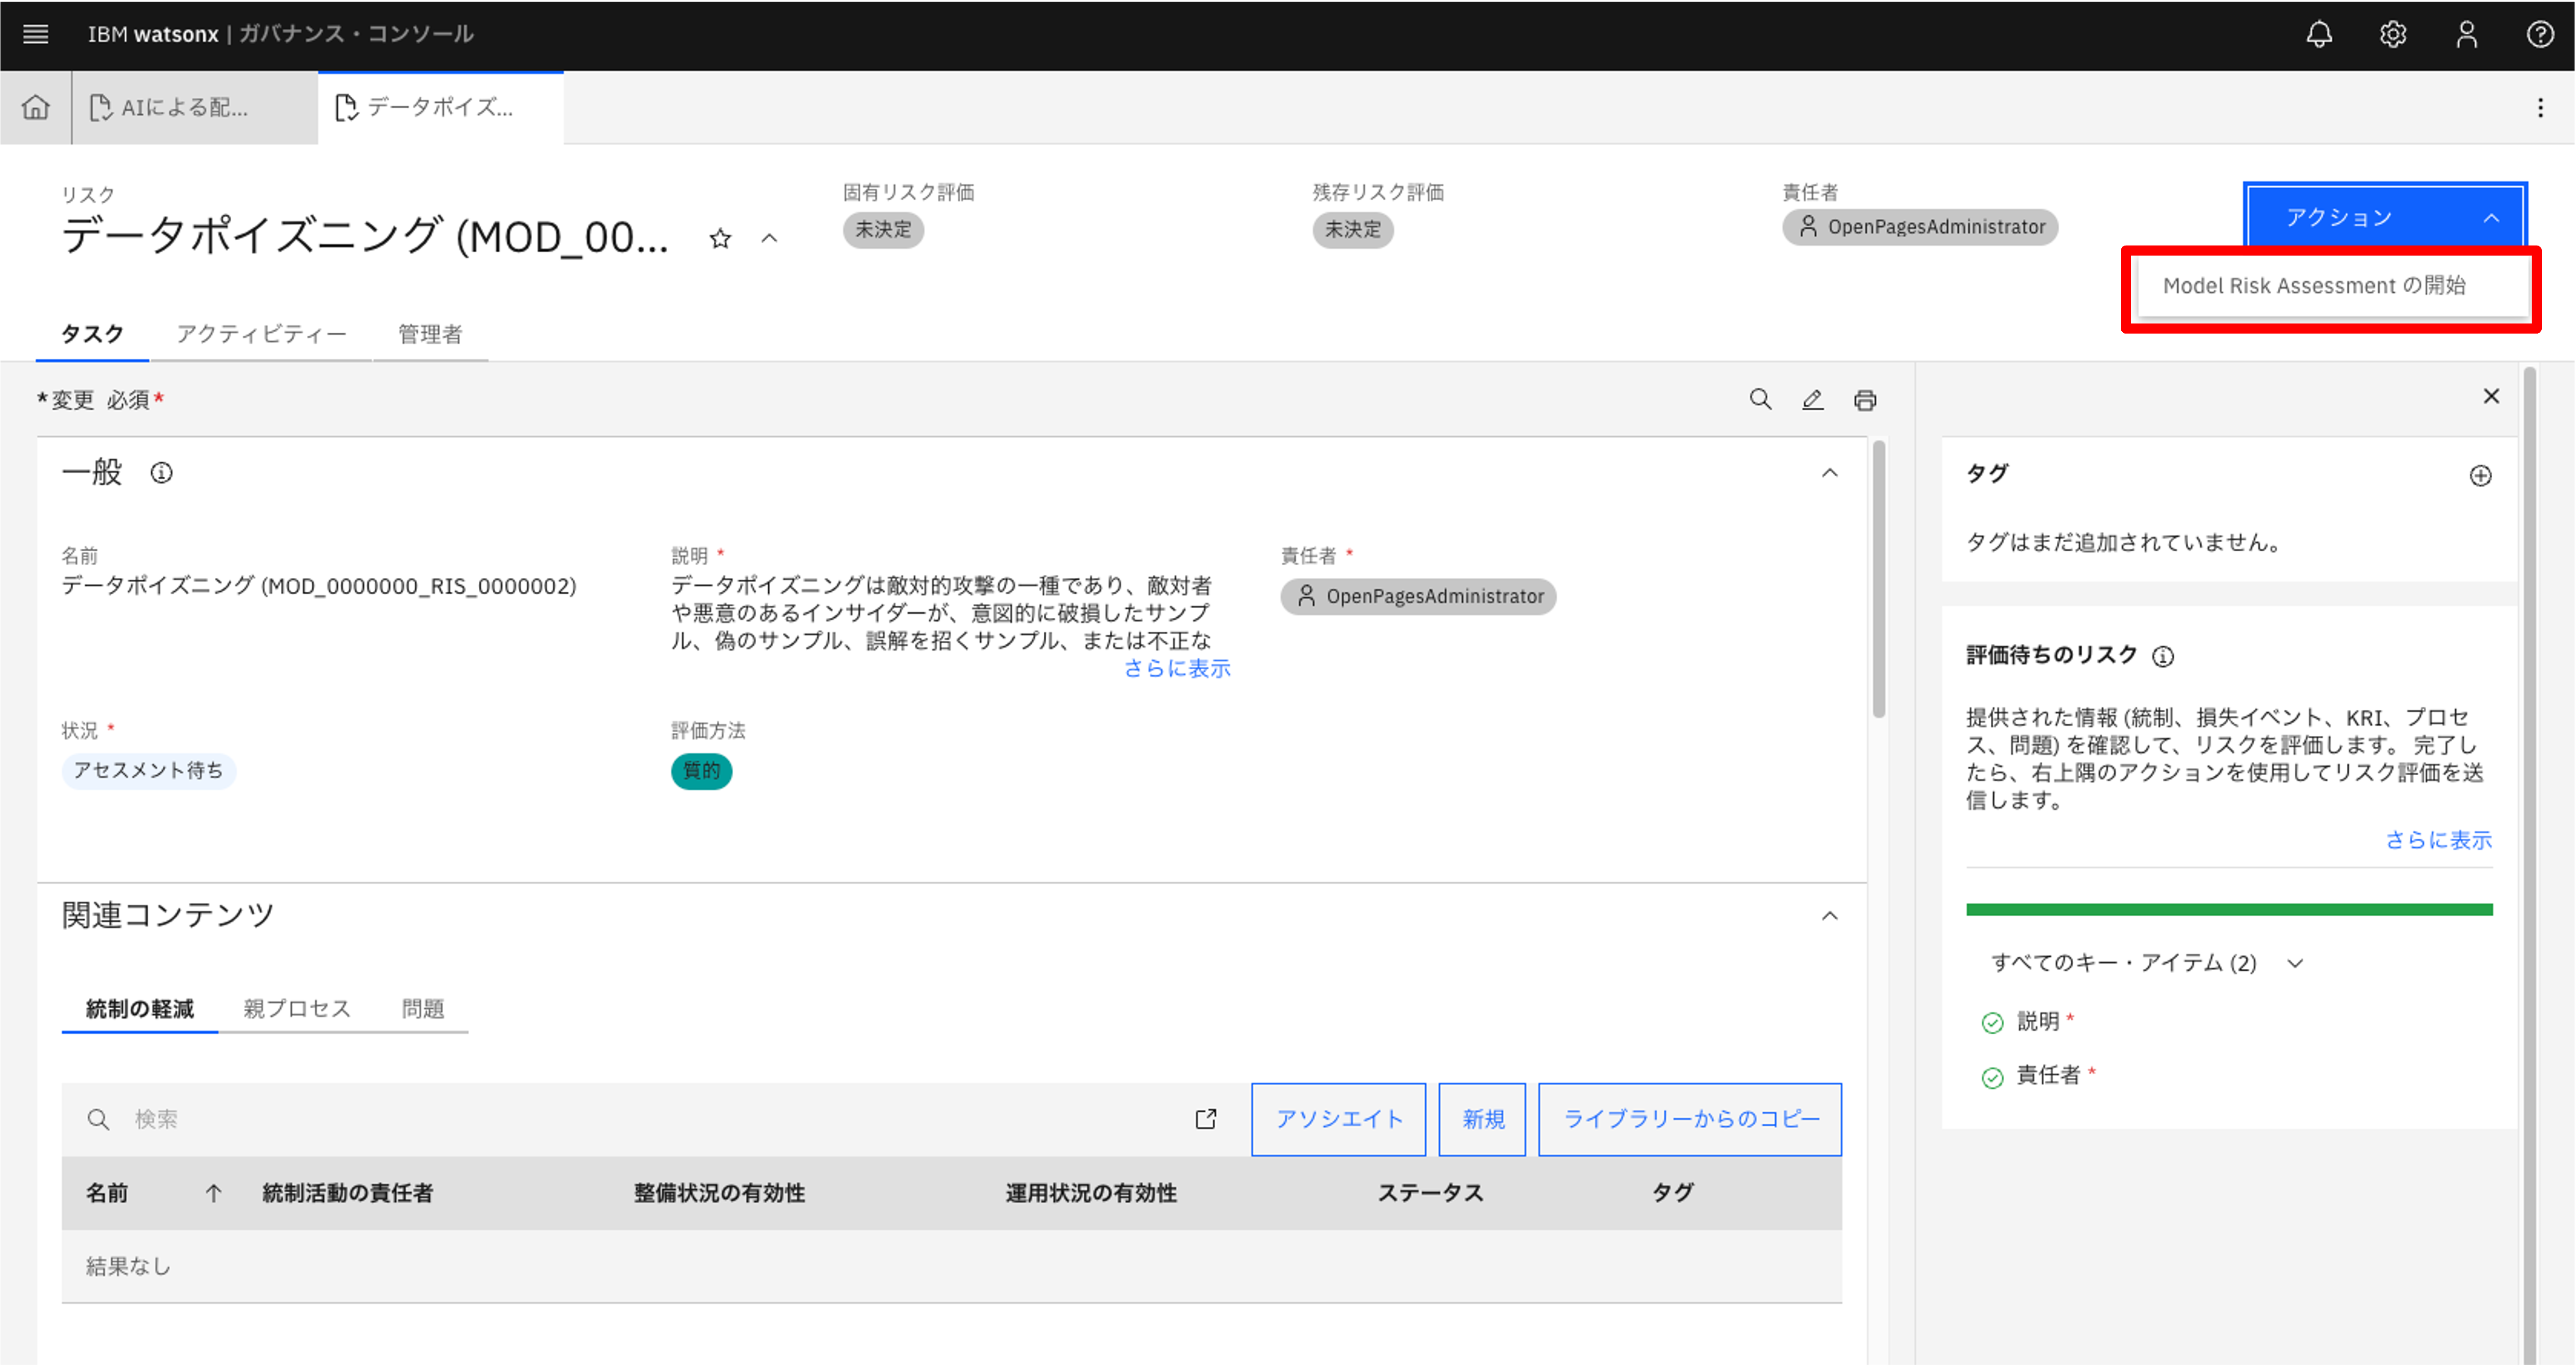Select Model Risk Assessment の開始 menu item

(x=2314, y=286)
